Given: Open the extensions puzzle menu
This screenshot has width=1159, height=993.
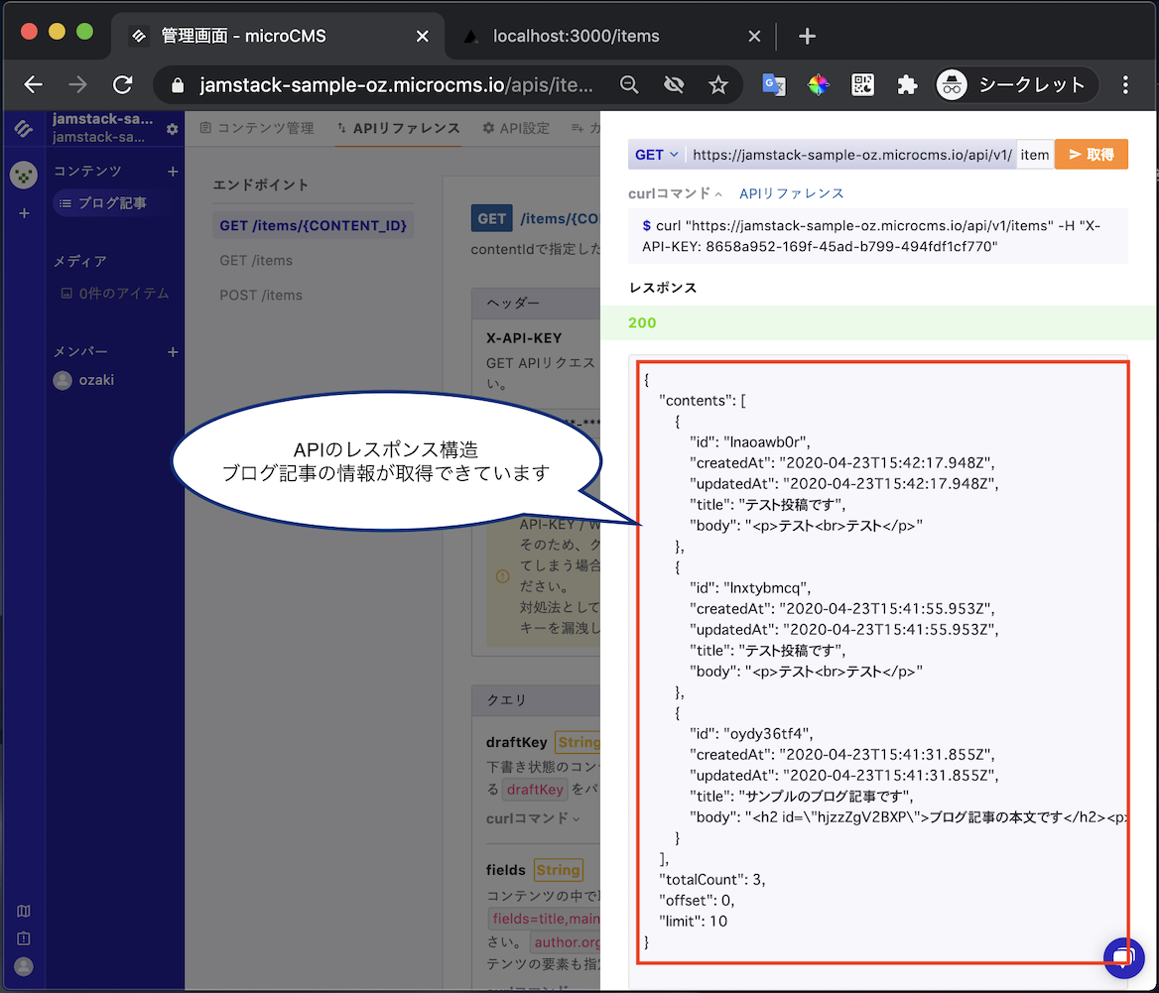Looking at the screenshot, I should pos(907,85).
